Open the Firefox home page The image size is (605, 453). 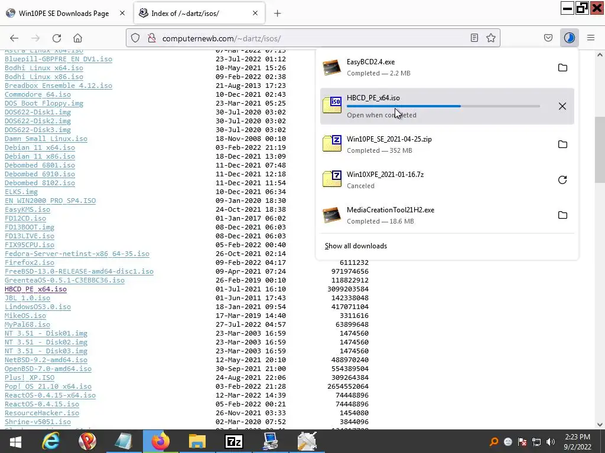(x=77, y=38)
